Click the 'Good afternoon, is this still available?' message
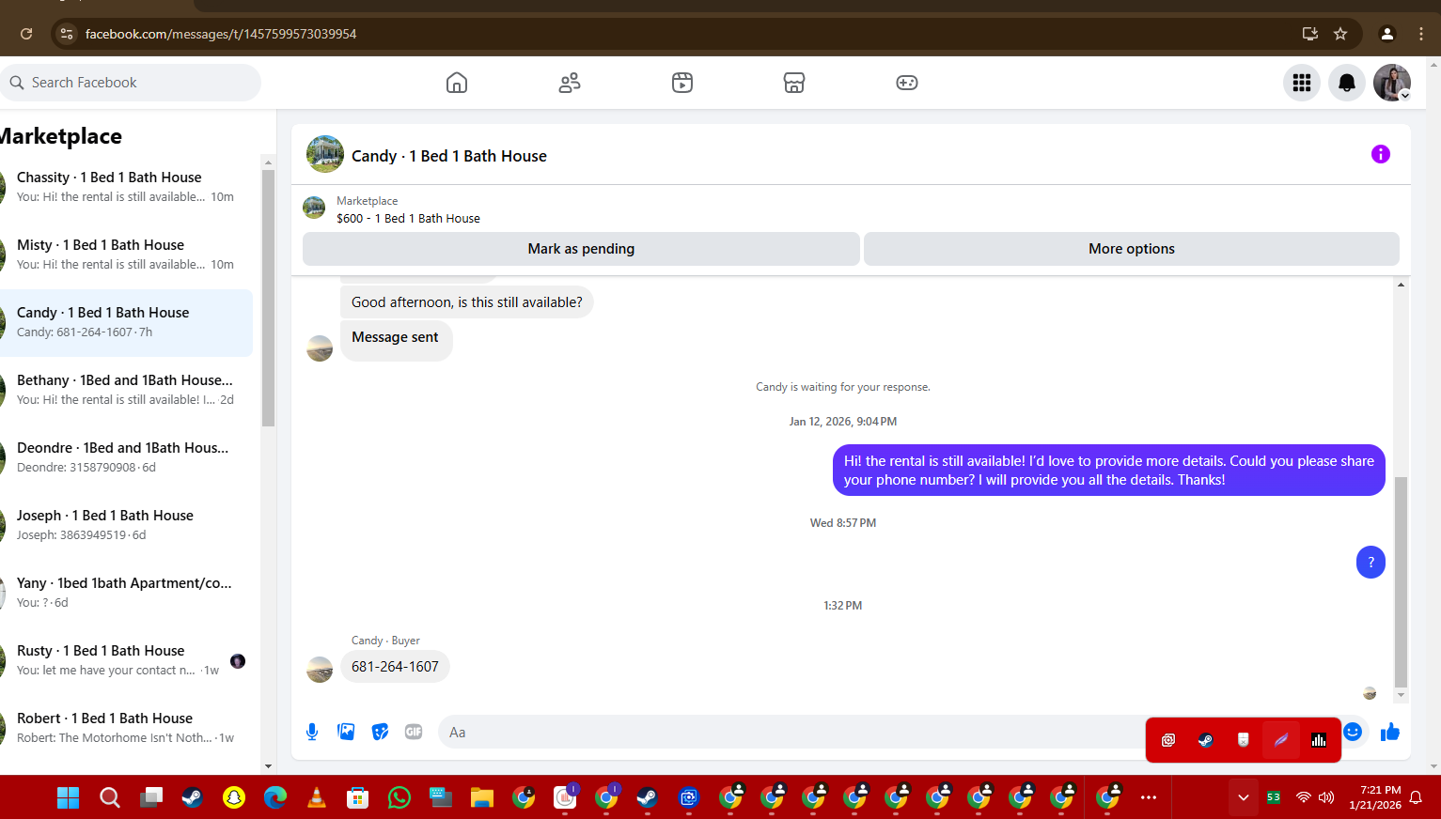The height and width of the screenshot is (819, 1441). (466, 302)
